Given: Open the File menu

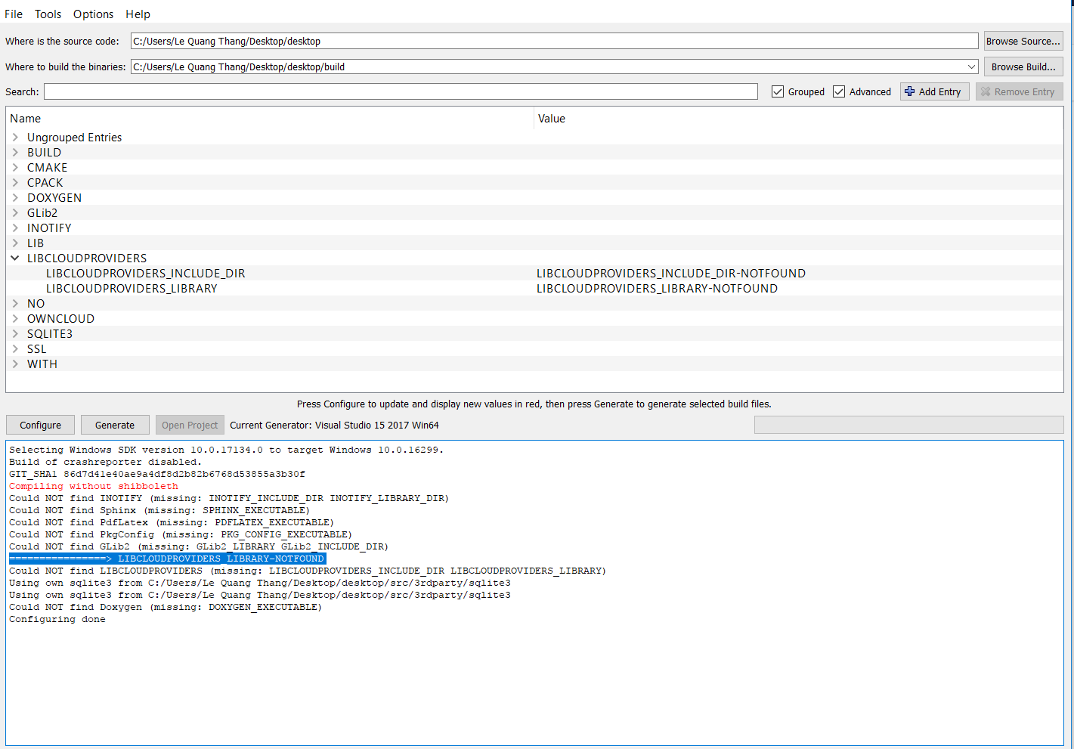Looking at the screenshot, I should point(13,14).
